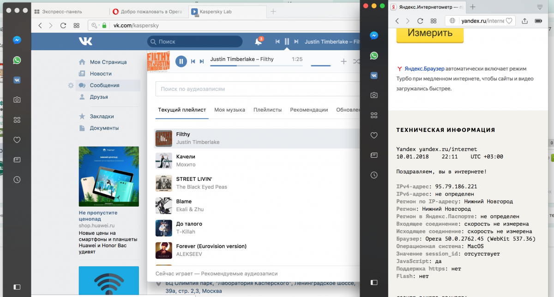Open personal news in left Opera sidebar

pos(17,160)
